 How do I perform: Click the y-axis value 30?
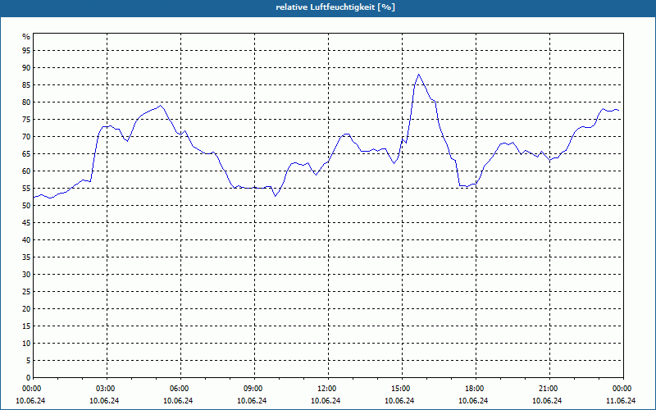pos(26,275)
